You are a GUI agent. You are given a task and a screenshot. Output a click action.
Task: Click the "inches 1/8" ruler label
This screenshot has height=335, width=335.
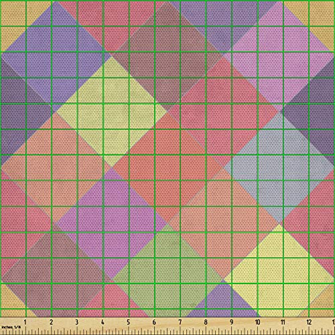point(11,327)
